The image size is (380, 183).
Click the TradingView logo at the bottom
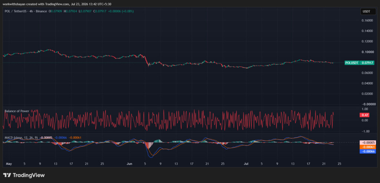(24, 175)
